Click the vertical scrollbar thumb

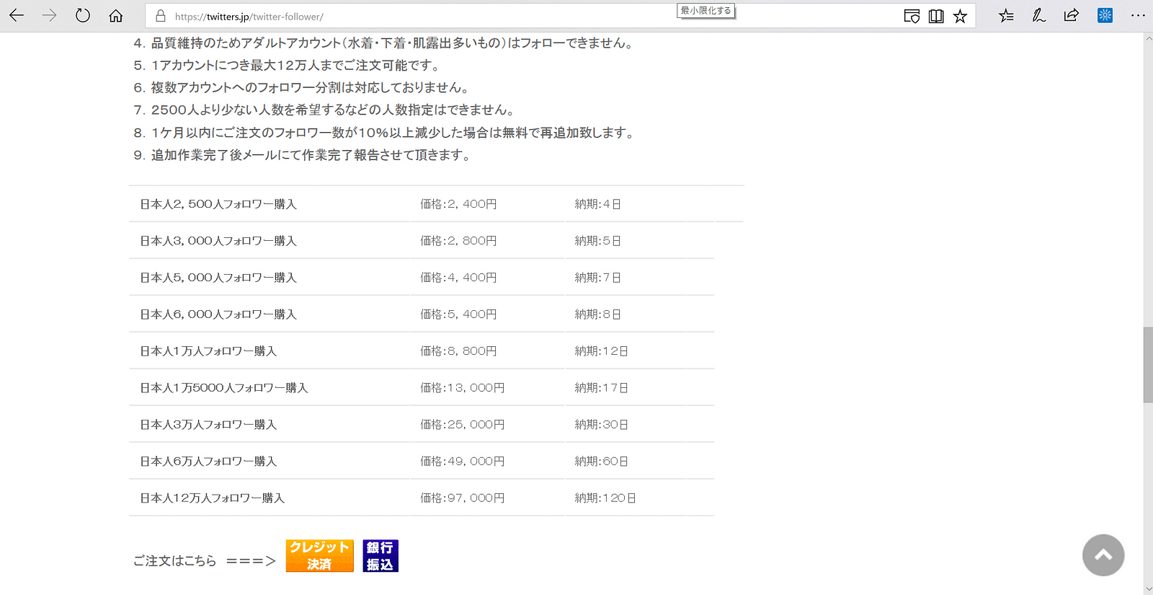[x=1148, y=365]
